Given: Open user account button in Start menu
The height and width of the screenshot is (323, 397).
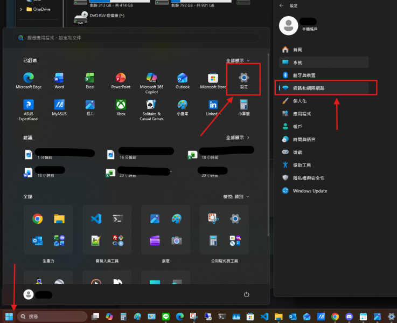Looking at the screenshot, I should (x=38, y=294).
